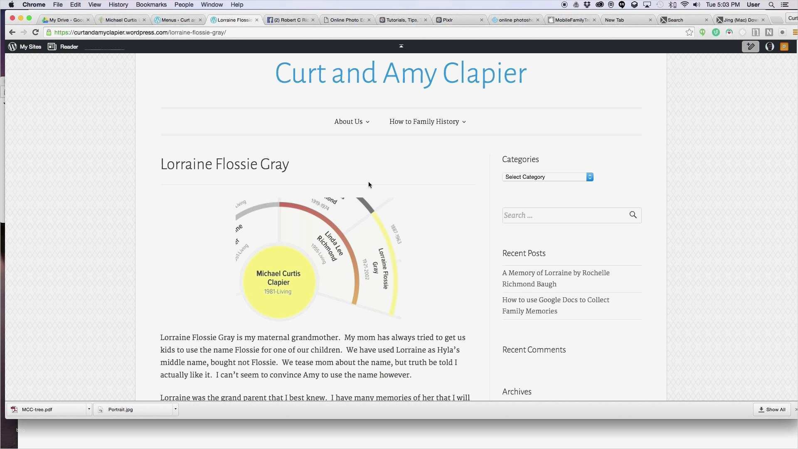Reload the current page

click(x=35, y=32)
